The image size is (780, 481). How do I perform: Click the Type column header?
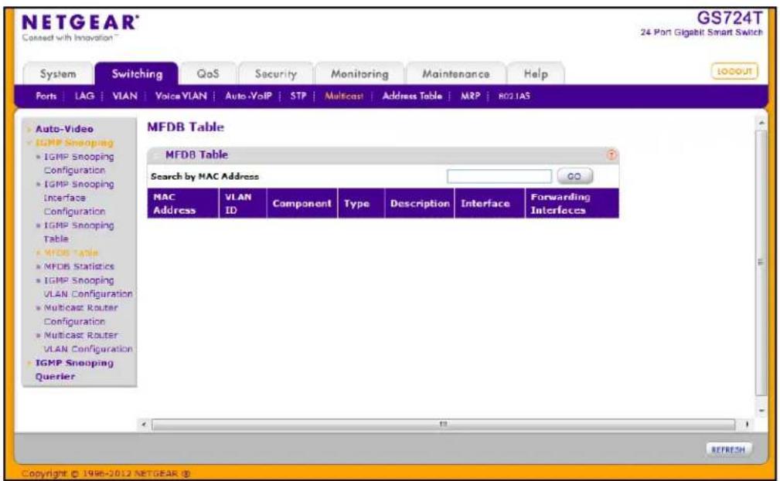coord(361,203)
